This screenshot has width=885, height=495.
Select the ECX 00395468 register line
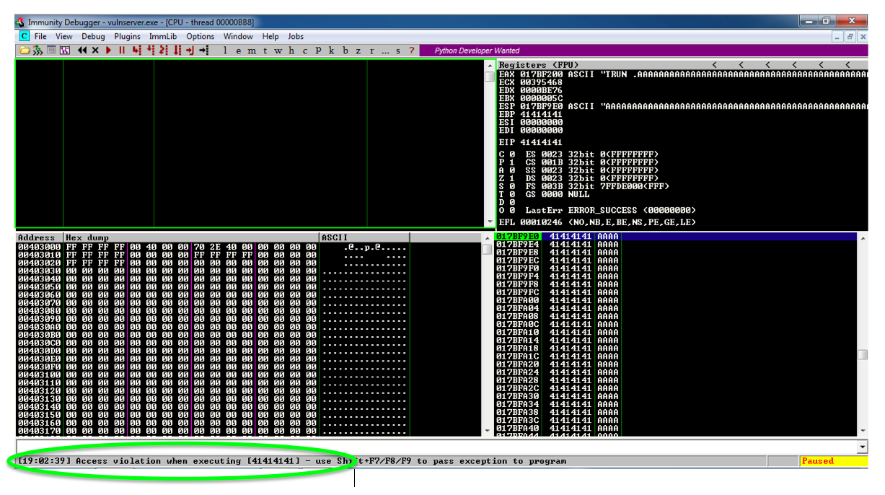tap(531, 82)
